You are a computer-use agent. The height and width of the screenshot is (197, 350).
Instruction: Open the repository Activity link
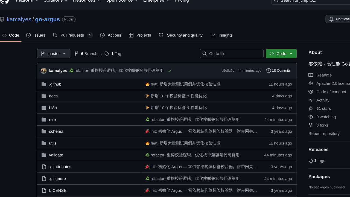pyautogui.click(x=319, y=100)
